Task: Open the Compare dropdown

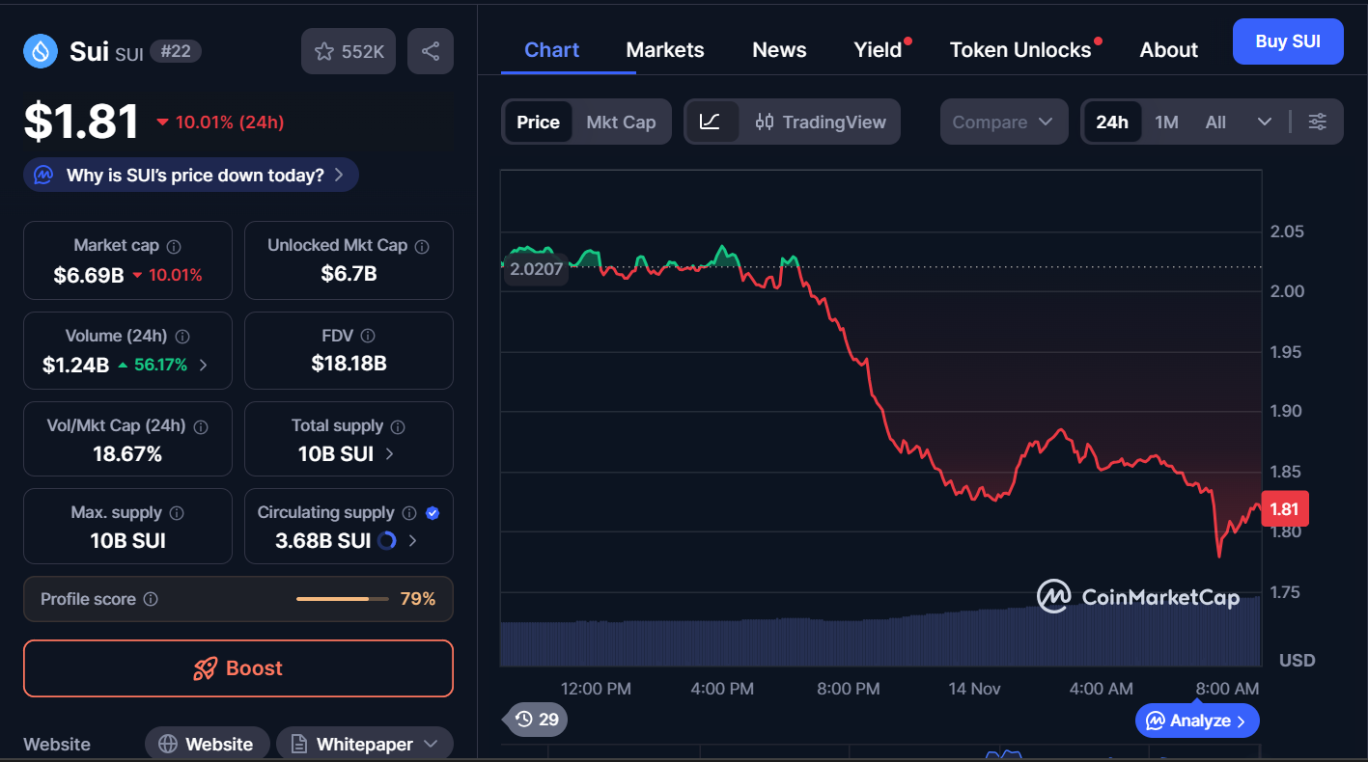Action: pos(1003,122)
